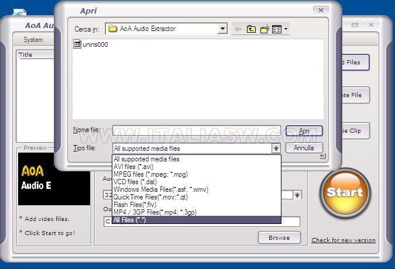Viewport: 395px width, 269px height.
Task: Choose All Files (*.*) filter
Action: (197, 220)
